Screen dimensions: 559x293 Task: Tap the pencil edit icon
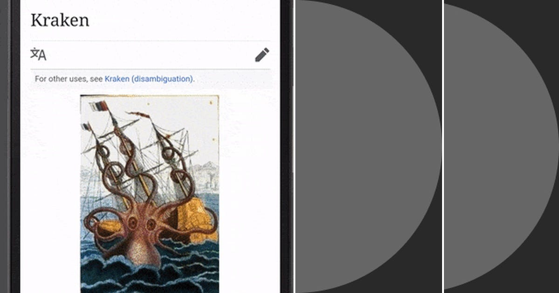tap(262, 54)
